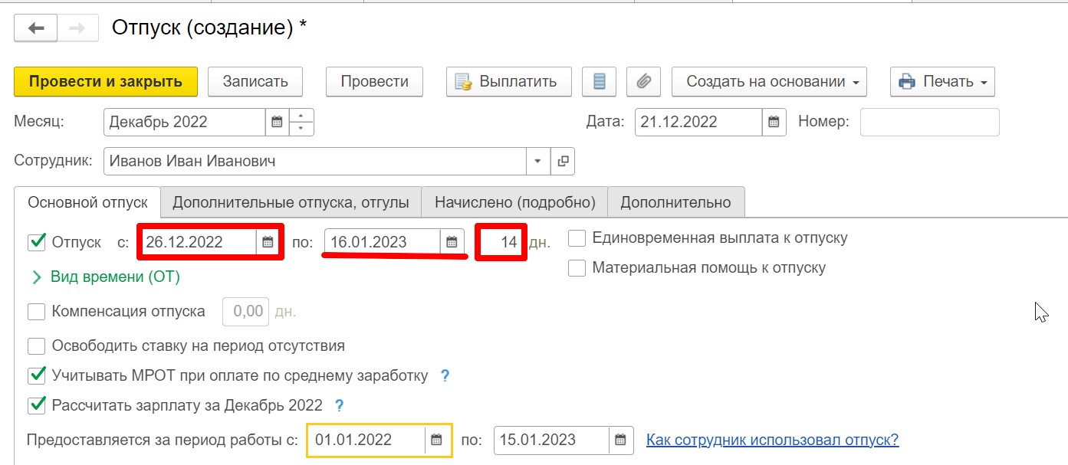Open the Сотрудник record with the open-form icon
The width and height of the screenshot is (1068, 465).
click(563, 162)
